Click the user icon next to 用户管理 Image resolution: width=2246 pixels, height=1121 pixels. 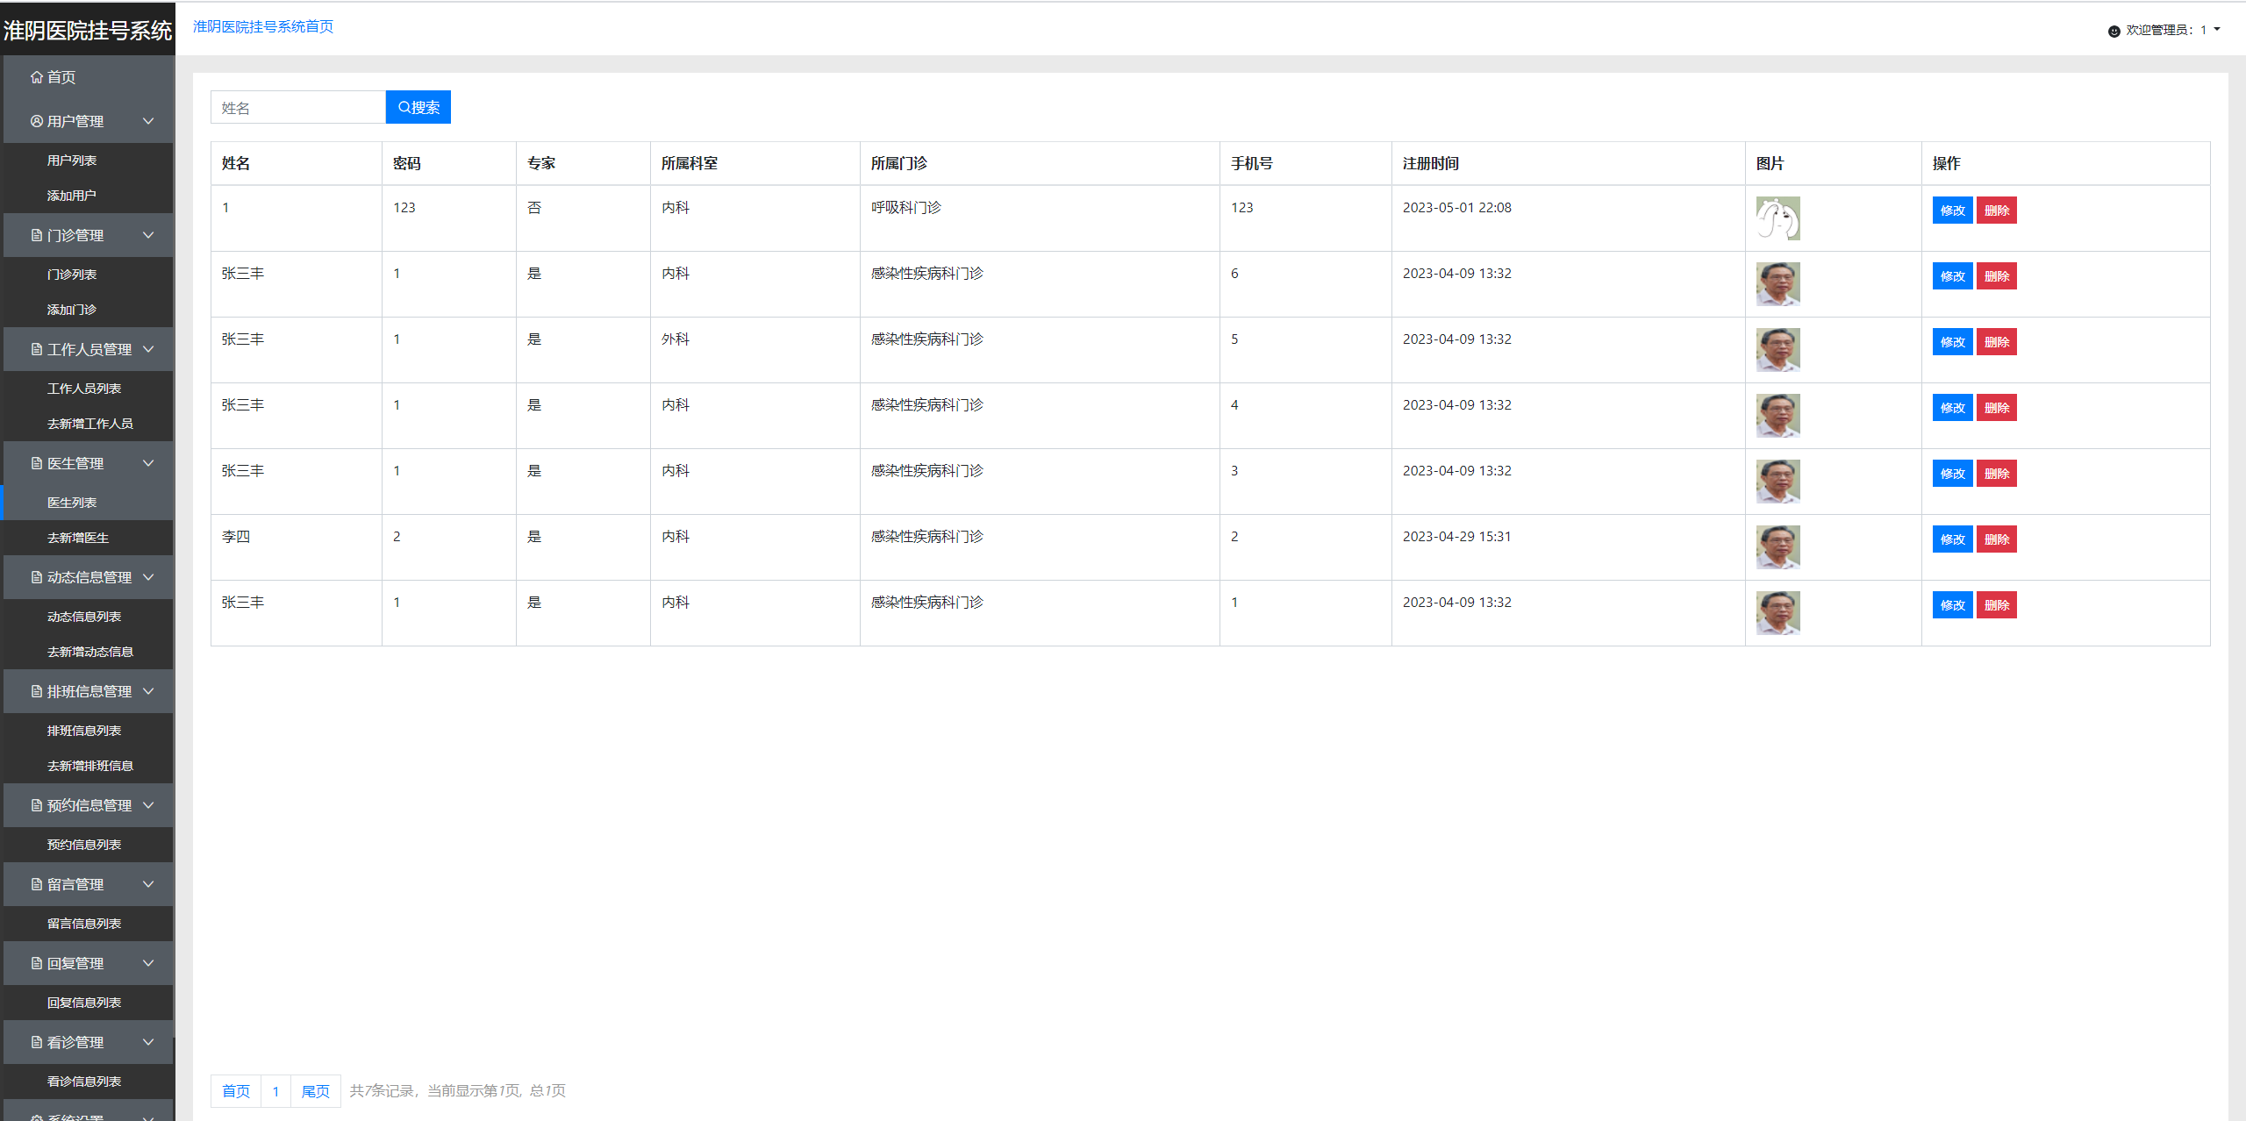(x=36, y=121)
